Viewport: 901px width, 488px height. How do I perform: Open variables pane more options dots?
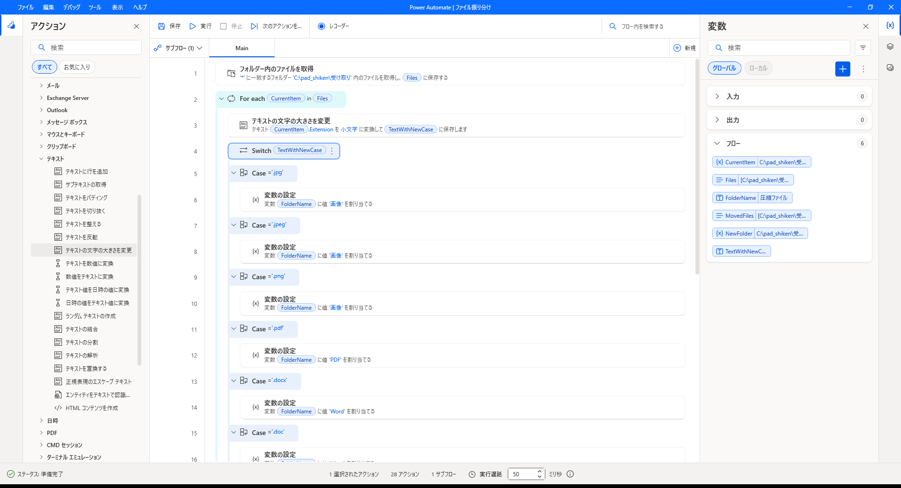tap(863, 69)
